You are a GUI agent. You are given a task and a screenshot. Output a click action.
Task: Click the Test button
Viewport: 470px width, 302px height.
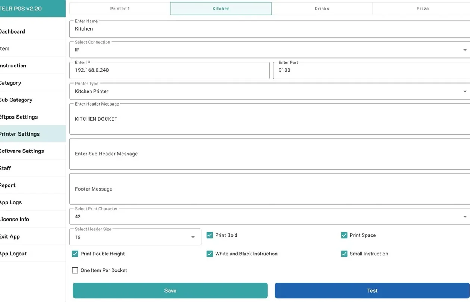(x=372, y=290)
